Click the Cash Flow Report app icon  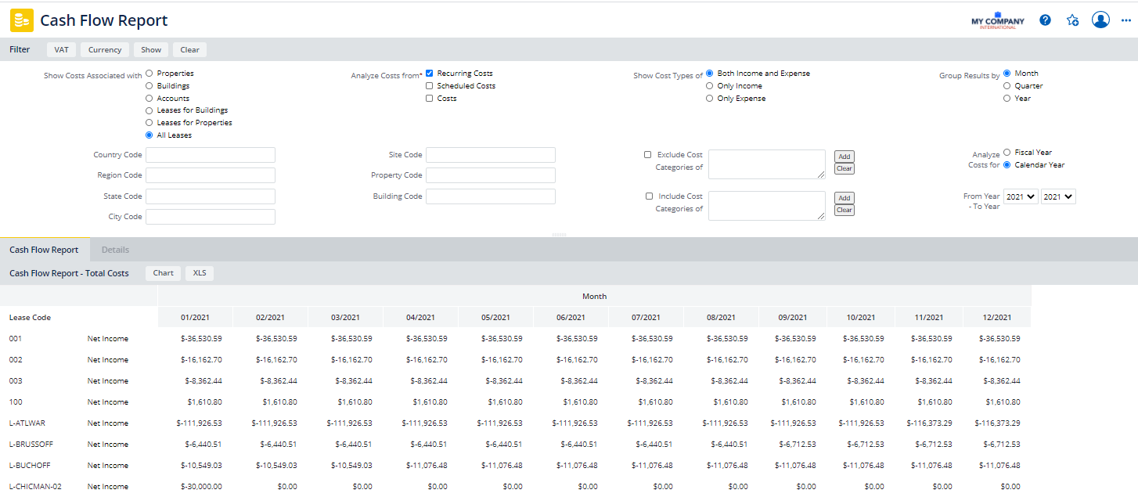point(21,20)
